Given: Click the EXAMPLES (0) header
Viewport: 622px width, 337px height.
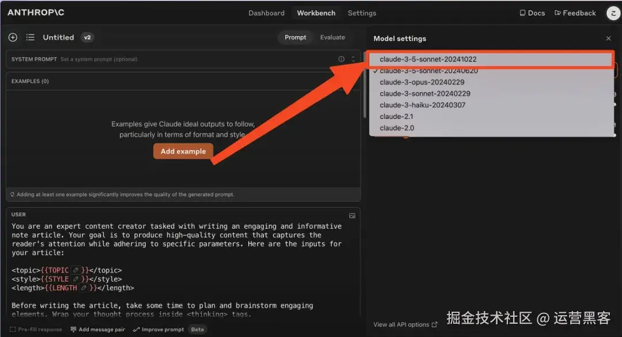Looking at the screenshot, I should tap(30, 81).
